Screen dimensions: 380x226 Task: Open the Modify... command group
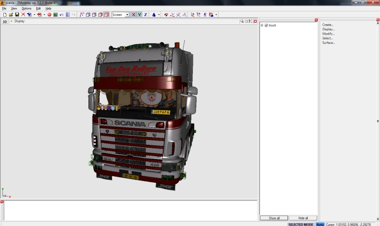(x=328, y=34)
